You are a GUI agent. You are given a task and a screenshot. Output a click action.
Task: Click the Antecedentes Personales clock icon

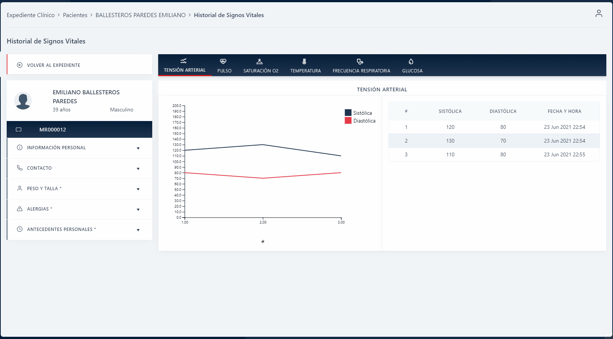tap(20, 229)
